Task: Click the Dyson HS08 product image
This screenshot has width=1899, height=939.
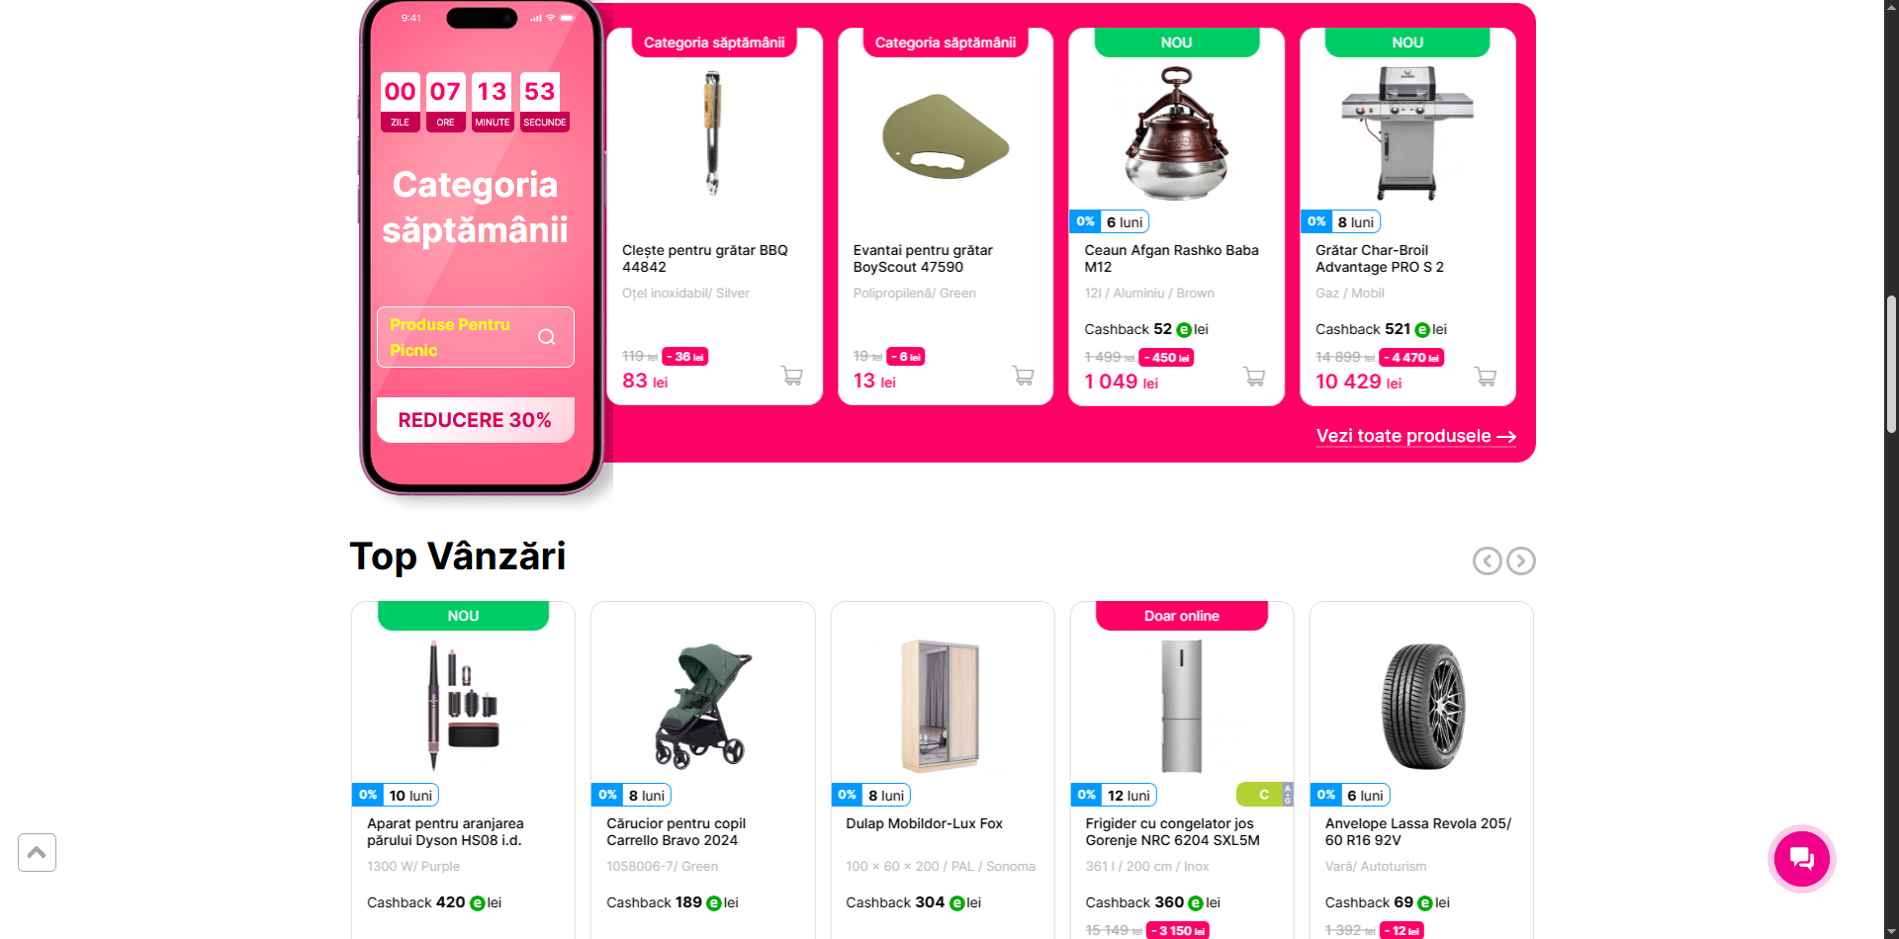Action: click(x=463, y=706)
